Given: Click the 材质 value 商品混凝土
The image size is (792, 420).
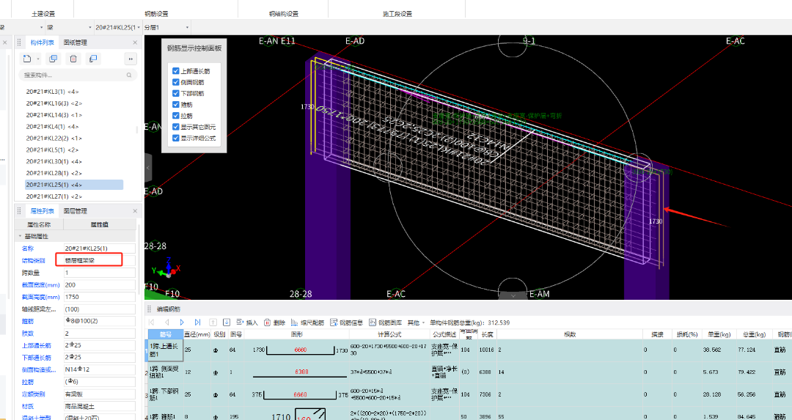Looking at the screenshot, I should [x=100, y=406].
